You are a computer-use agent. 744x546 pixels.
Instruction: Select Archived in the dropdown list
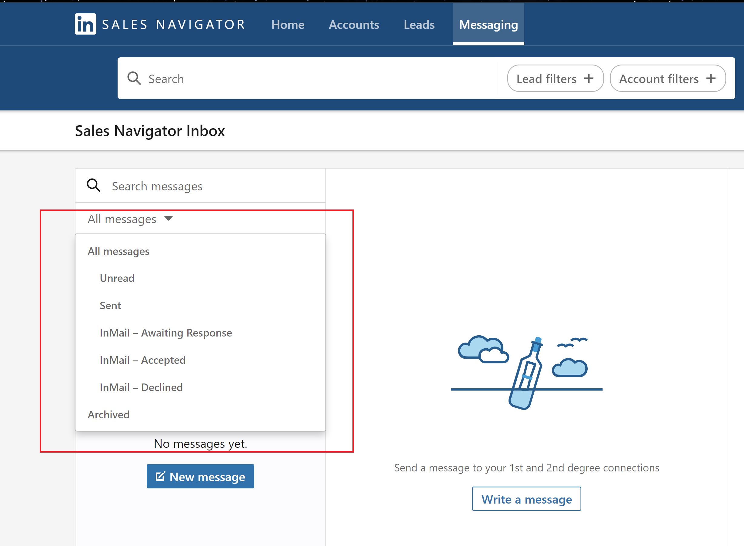point(108,415)
